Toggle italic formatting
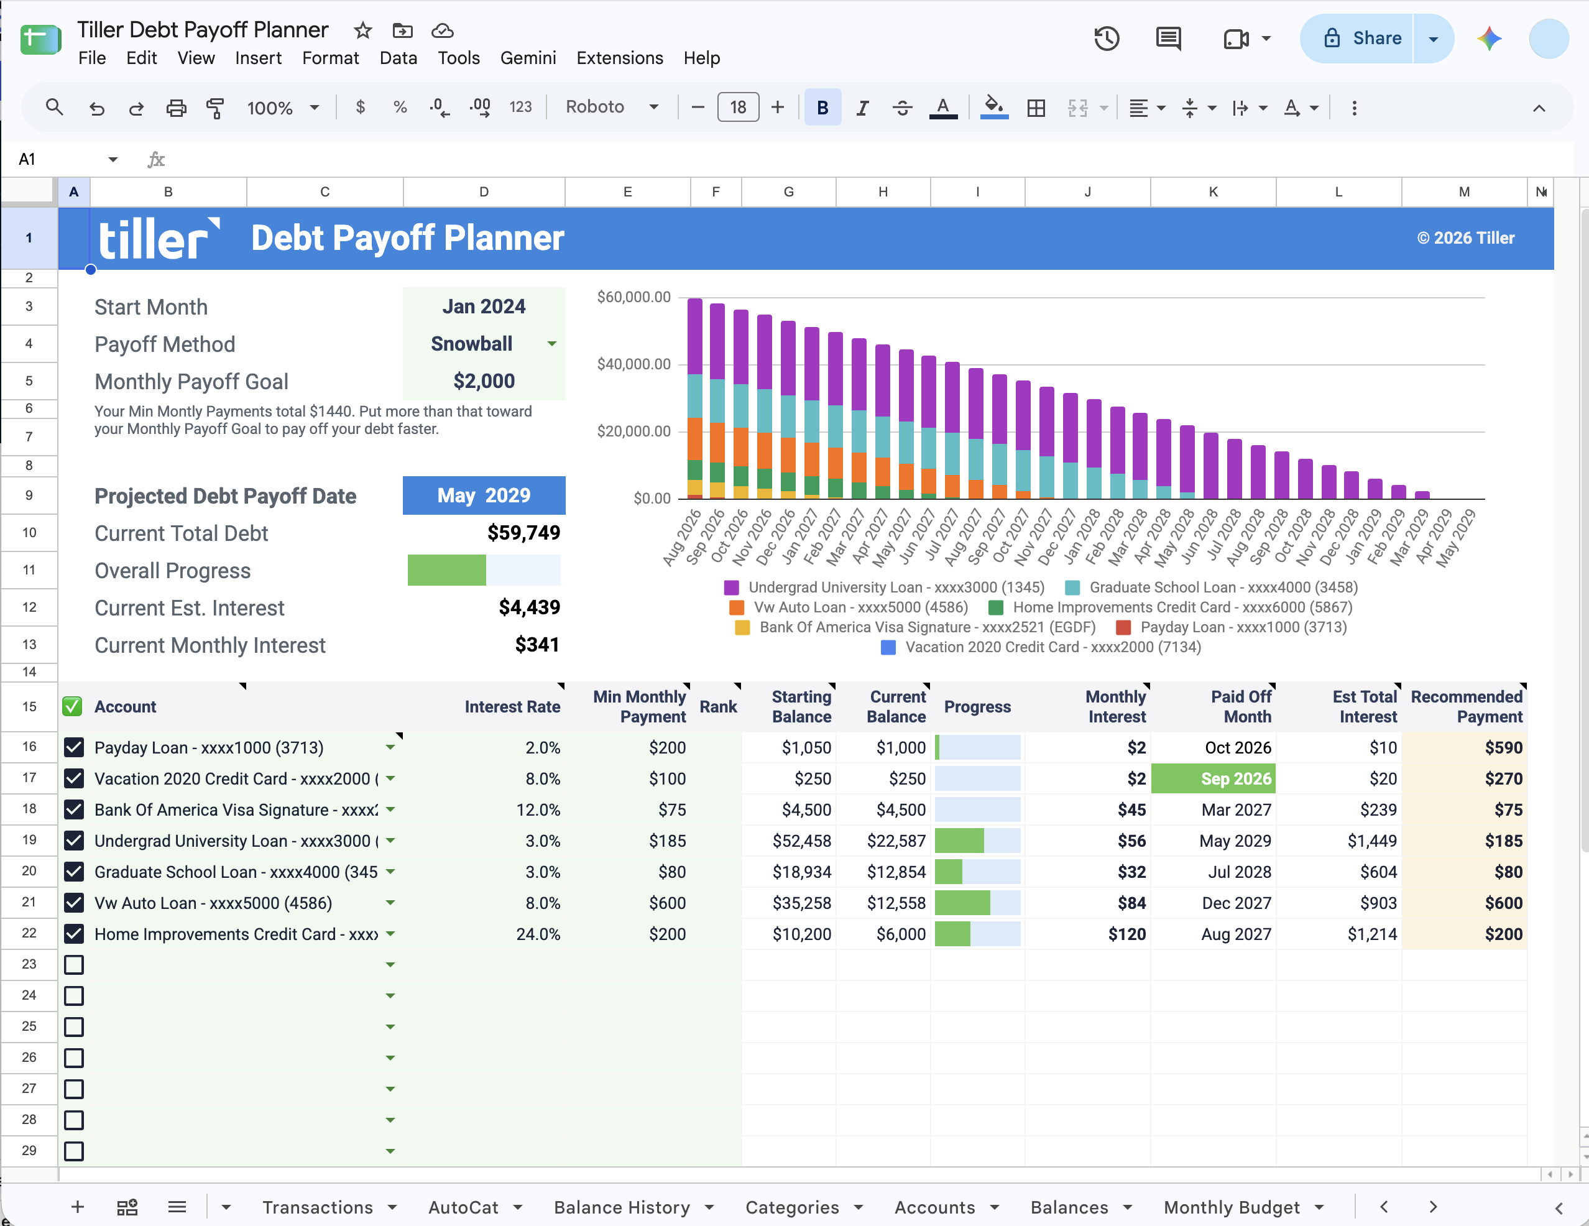The height and width of the screenshot is (1226, 1589). click(x=863, y=108)
